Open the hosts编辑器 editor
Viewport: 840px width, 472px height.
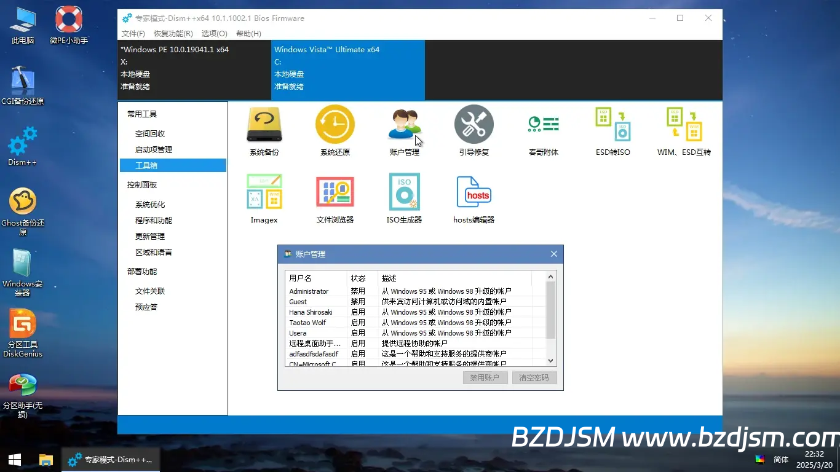(473, 199)
